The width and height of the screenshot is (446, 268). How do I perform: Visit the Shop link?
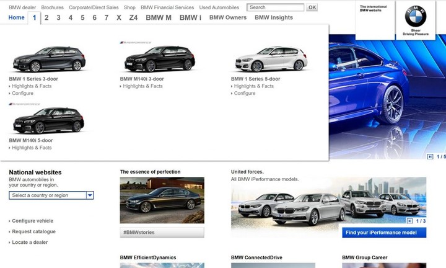pyautogui.click(x=129, y=7)
